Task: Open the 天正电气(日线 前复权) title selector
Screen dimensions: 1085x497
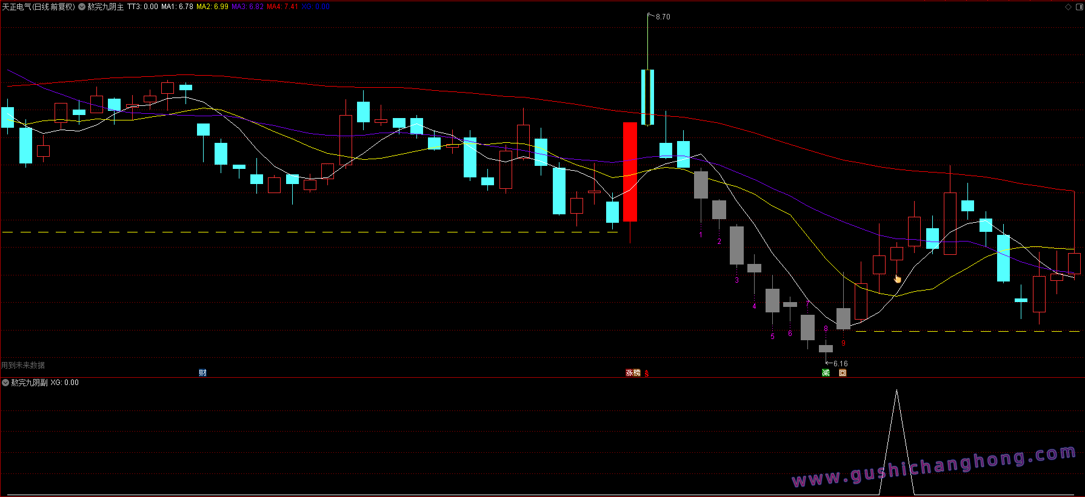Action: coord(38,7)
